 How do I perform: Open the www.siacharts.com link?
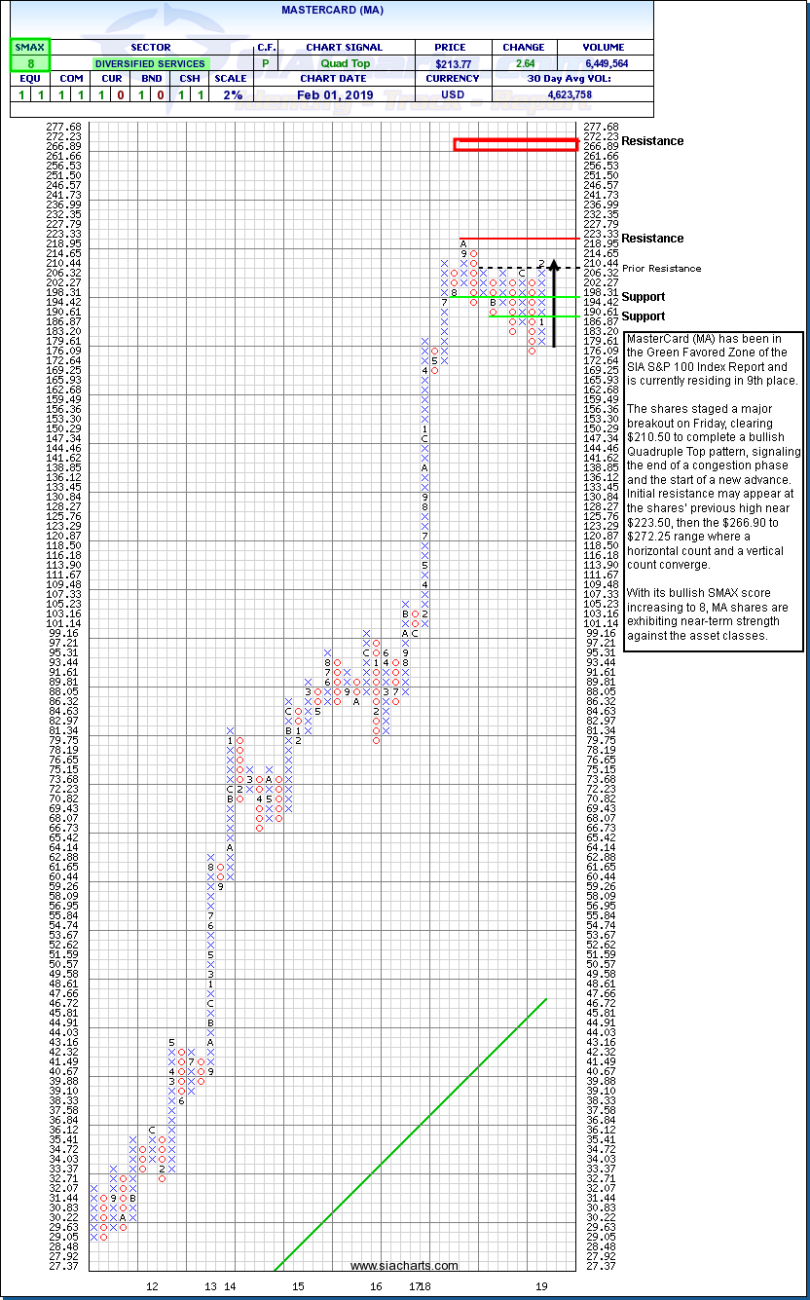404,1266
